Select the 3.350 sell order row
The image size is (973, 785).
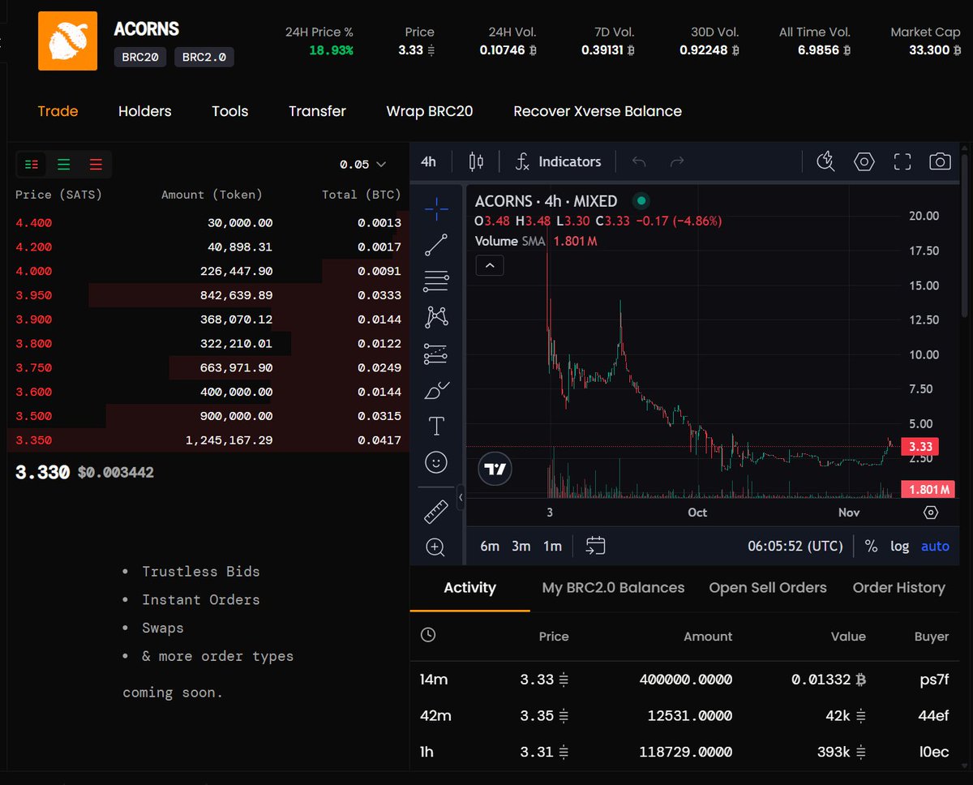click(208, 440)
